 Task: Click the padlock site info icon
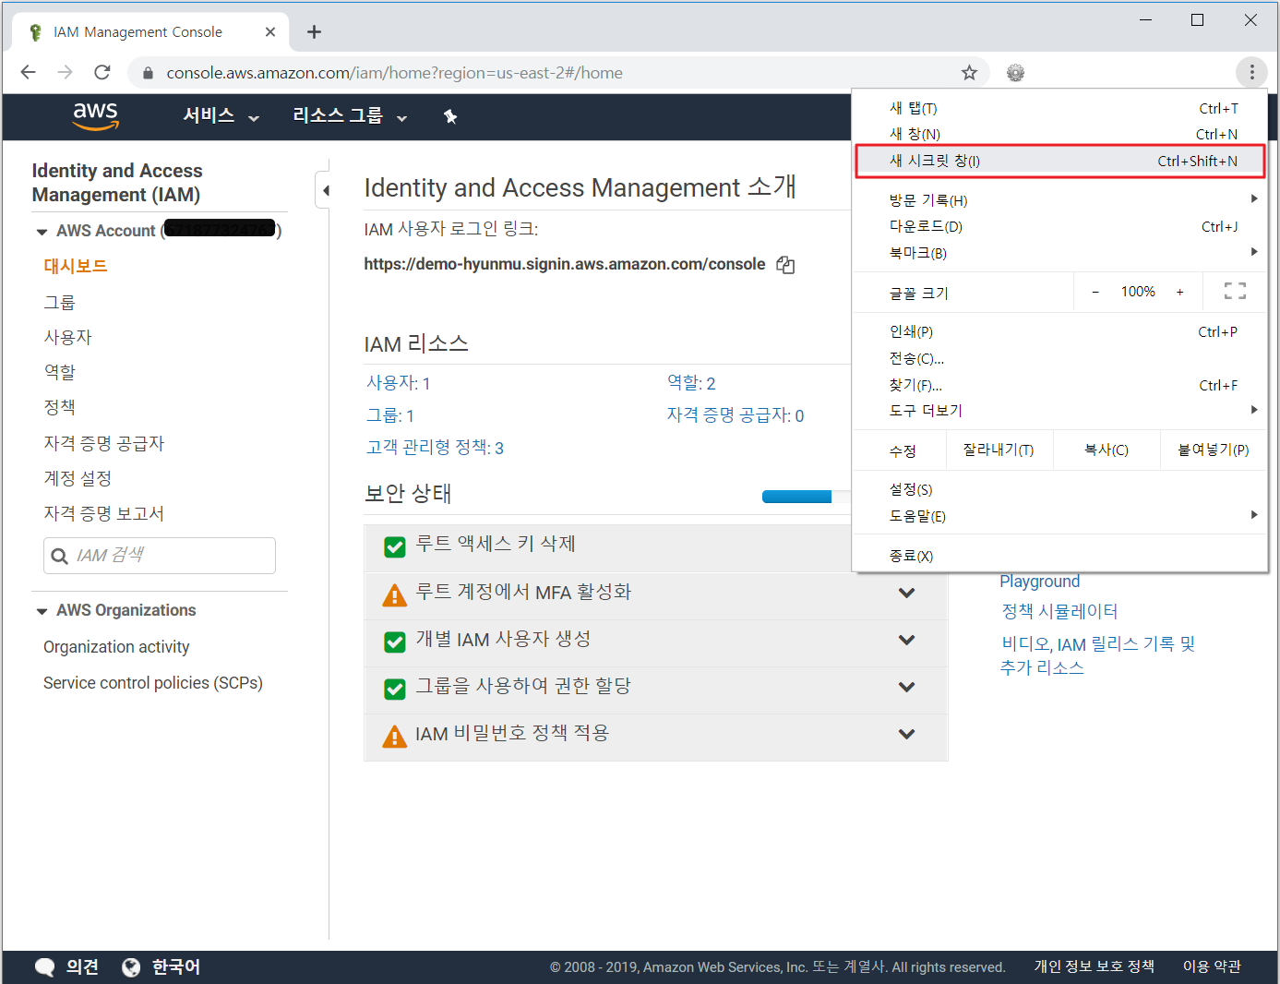[148, 73]
